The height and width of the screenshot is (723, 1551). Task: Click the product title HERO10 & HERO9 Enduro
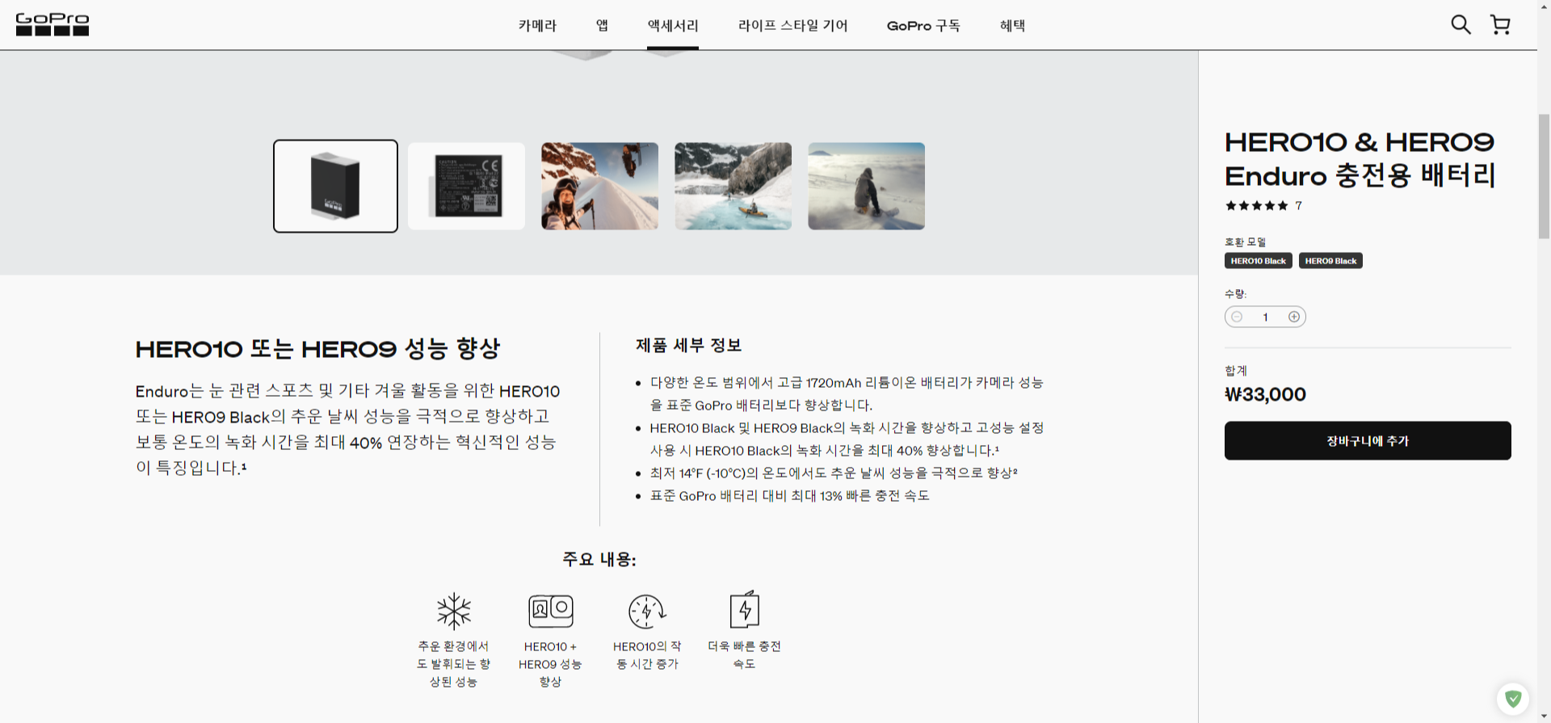(1360, 158)
